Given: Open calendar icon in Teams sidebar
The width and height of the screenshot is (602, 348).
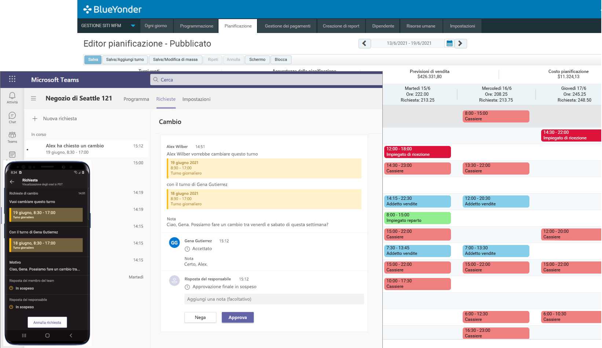Looking at the screenshot, I should 12,155.
